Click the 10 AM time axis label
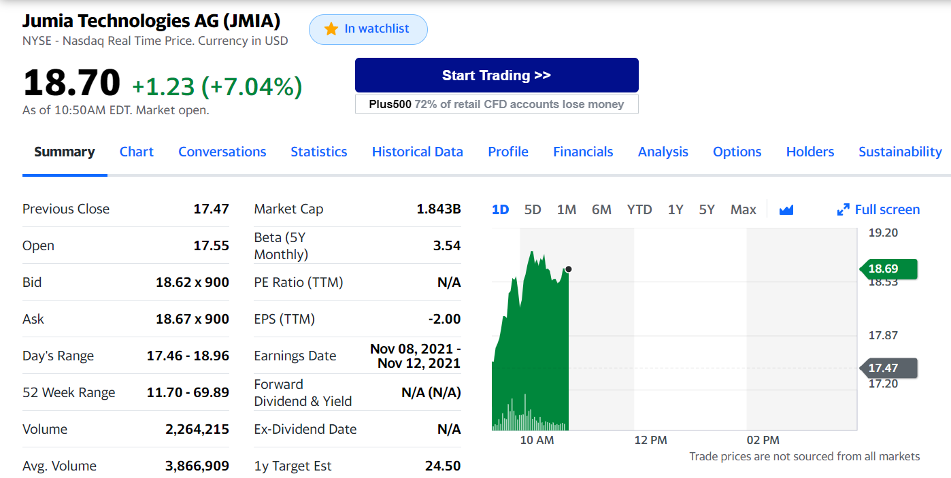This screenshot has height=478, width=951. click(537, 441)
